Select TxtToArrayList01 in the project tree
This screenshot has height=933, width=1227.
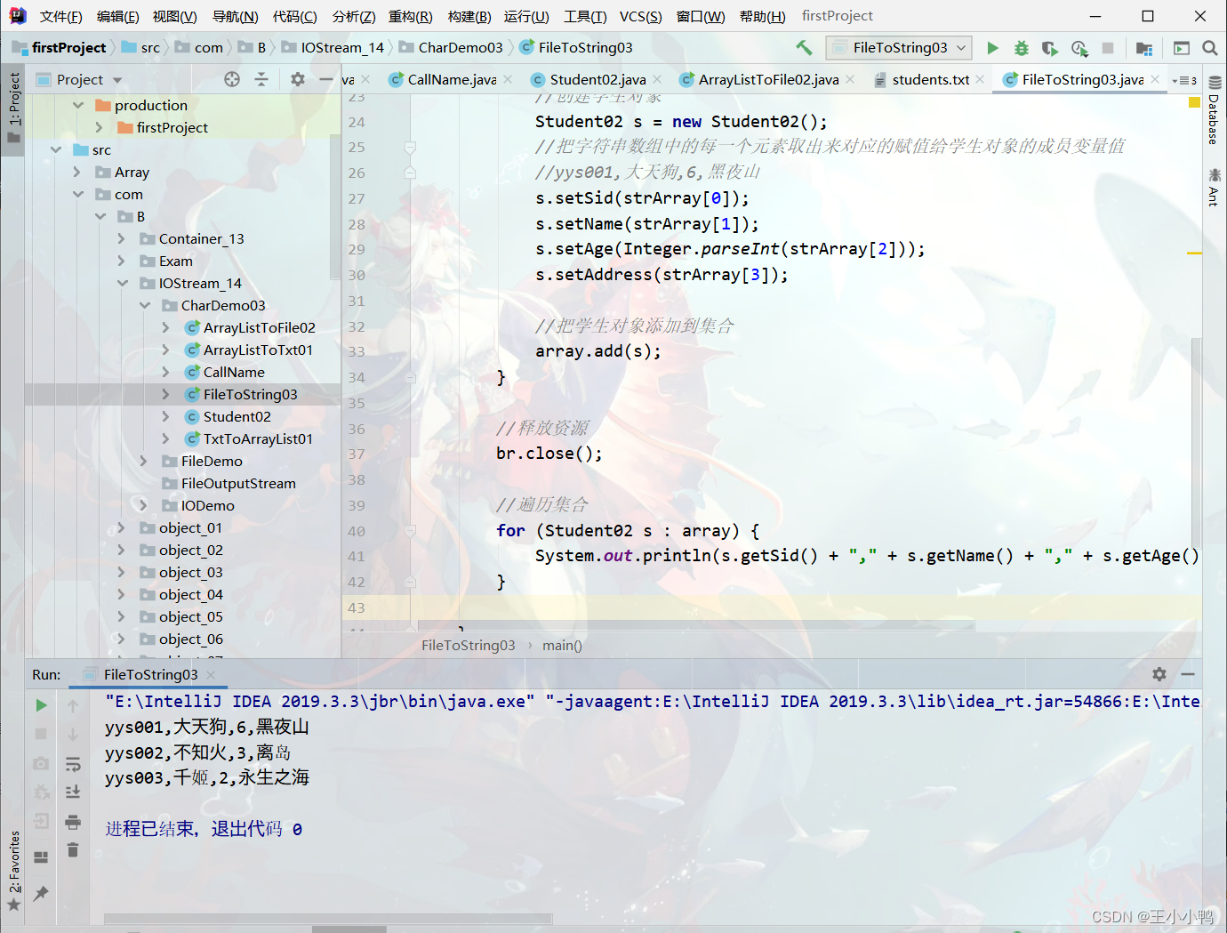(x=258, y=438)
